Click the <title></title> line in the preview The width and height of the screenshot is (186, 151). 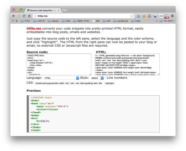coord(47,109)
